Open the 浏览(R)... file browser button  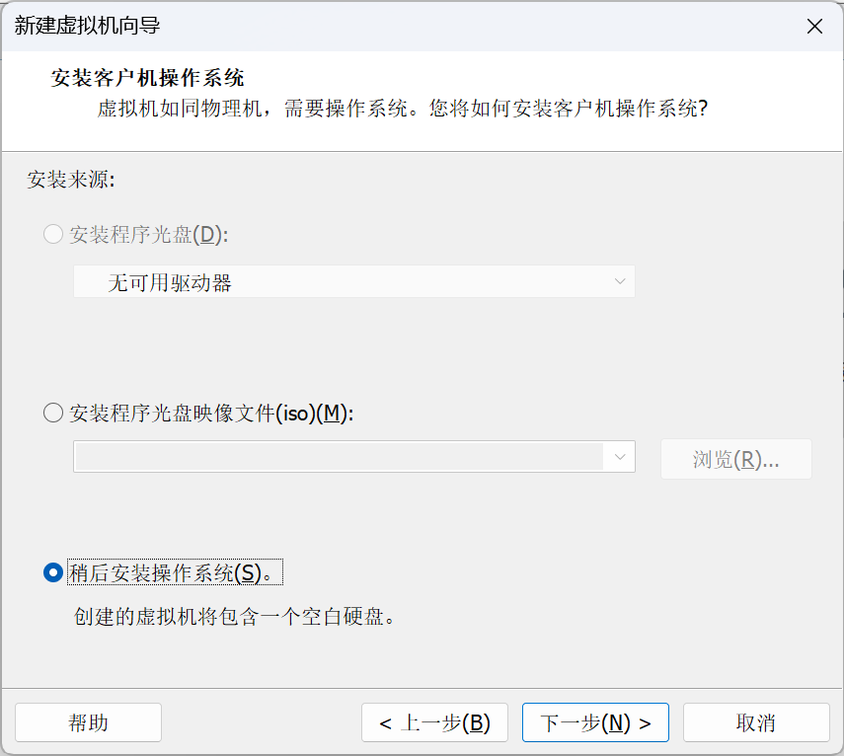735,459
